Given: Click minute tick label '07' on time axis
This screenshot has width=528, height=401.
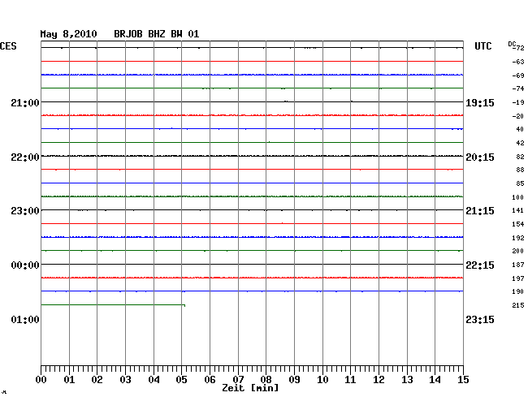Looking at the screenshot, I should [238, 380].
